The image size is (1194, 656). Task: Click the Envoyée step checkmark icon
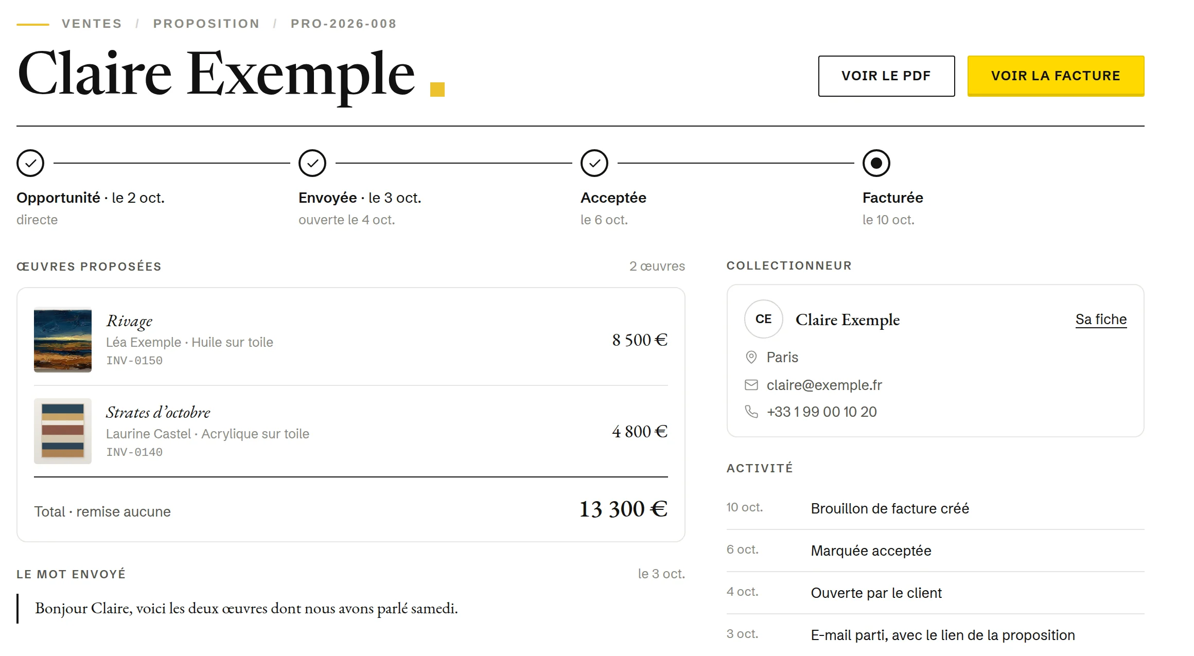tap(312, 163)
